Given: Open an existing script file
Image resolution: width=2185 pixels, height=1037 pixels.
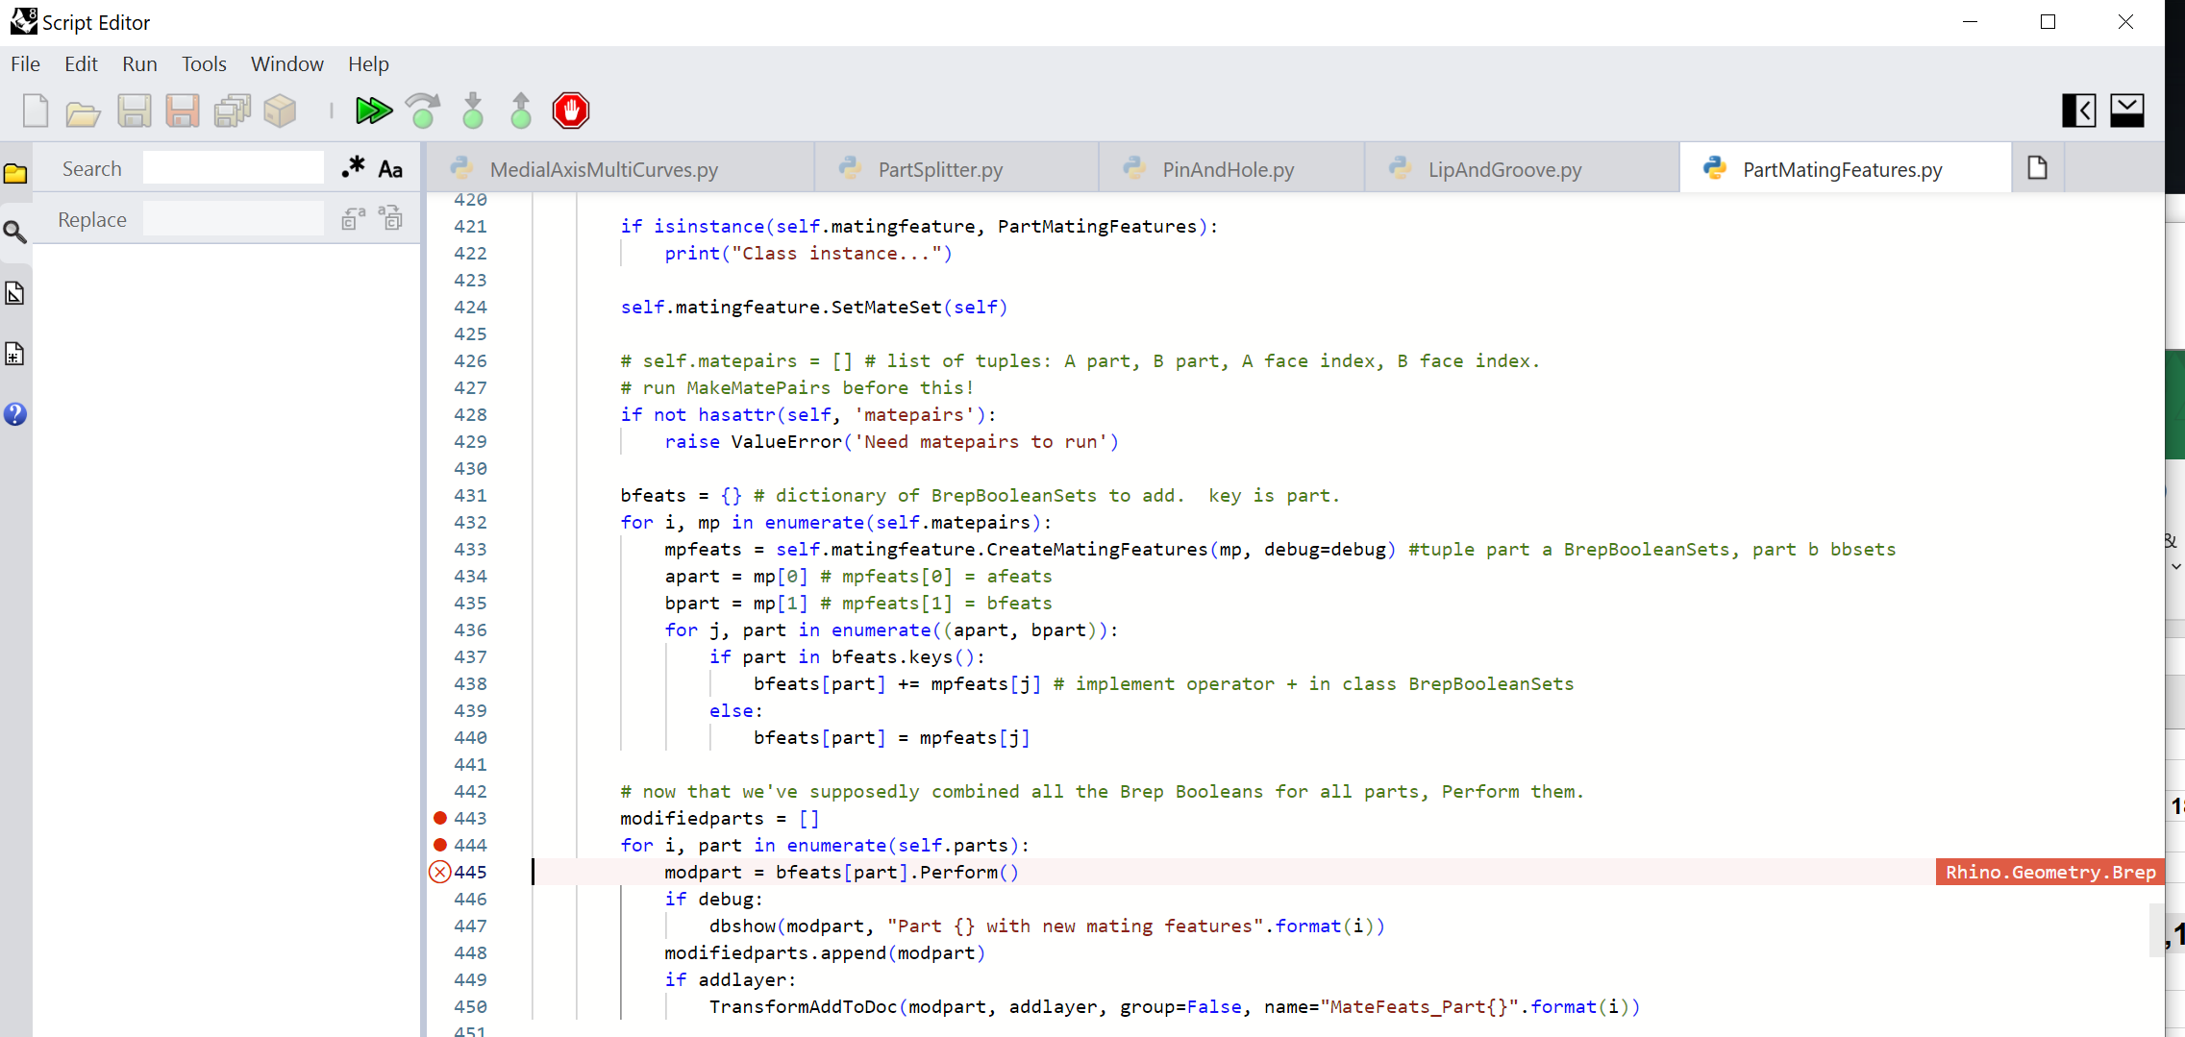Looking at the screenshot, I should 83,111.
